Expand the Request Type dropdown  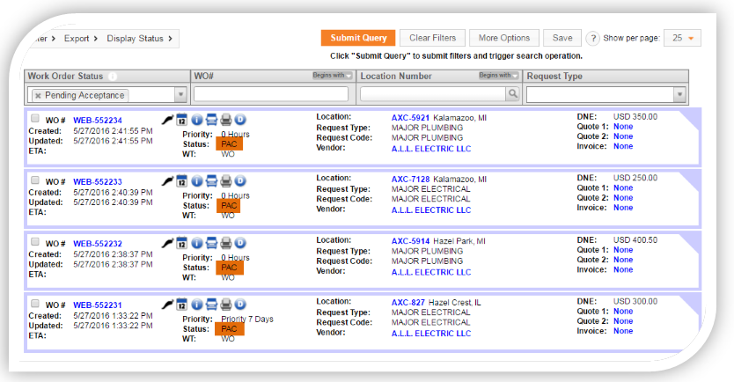[679, 94]
